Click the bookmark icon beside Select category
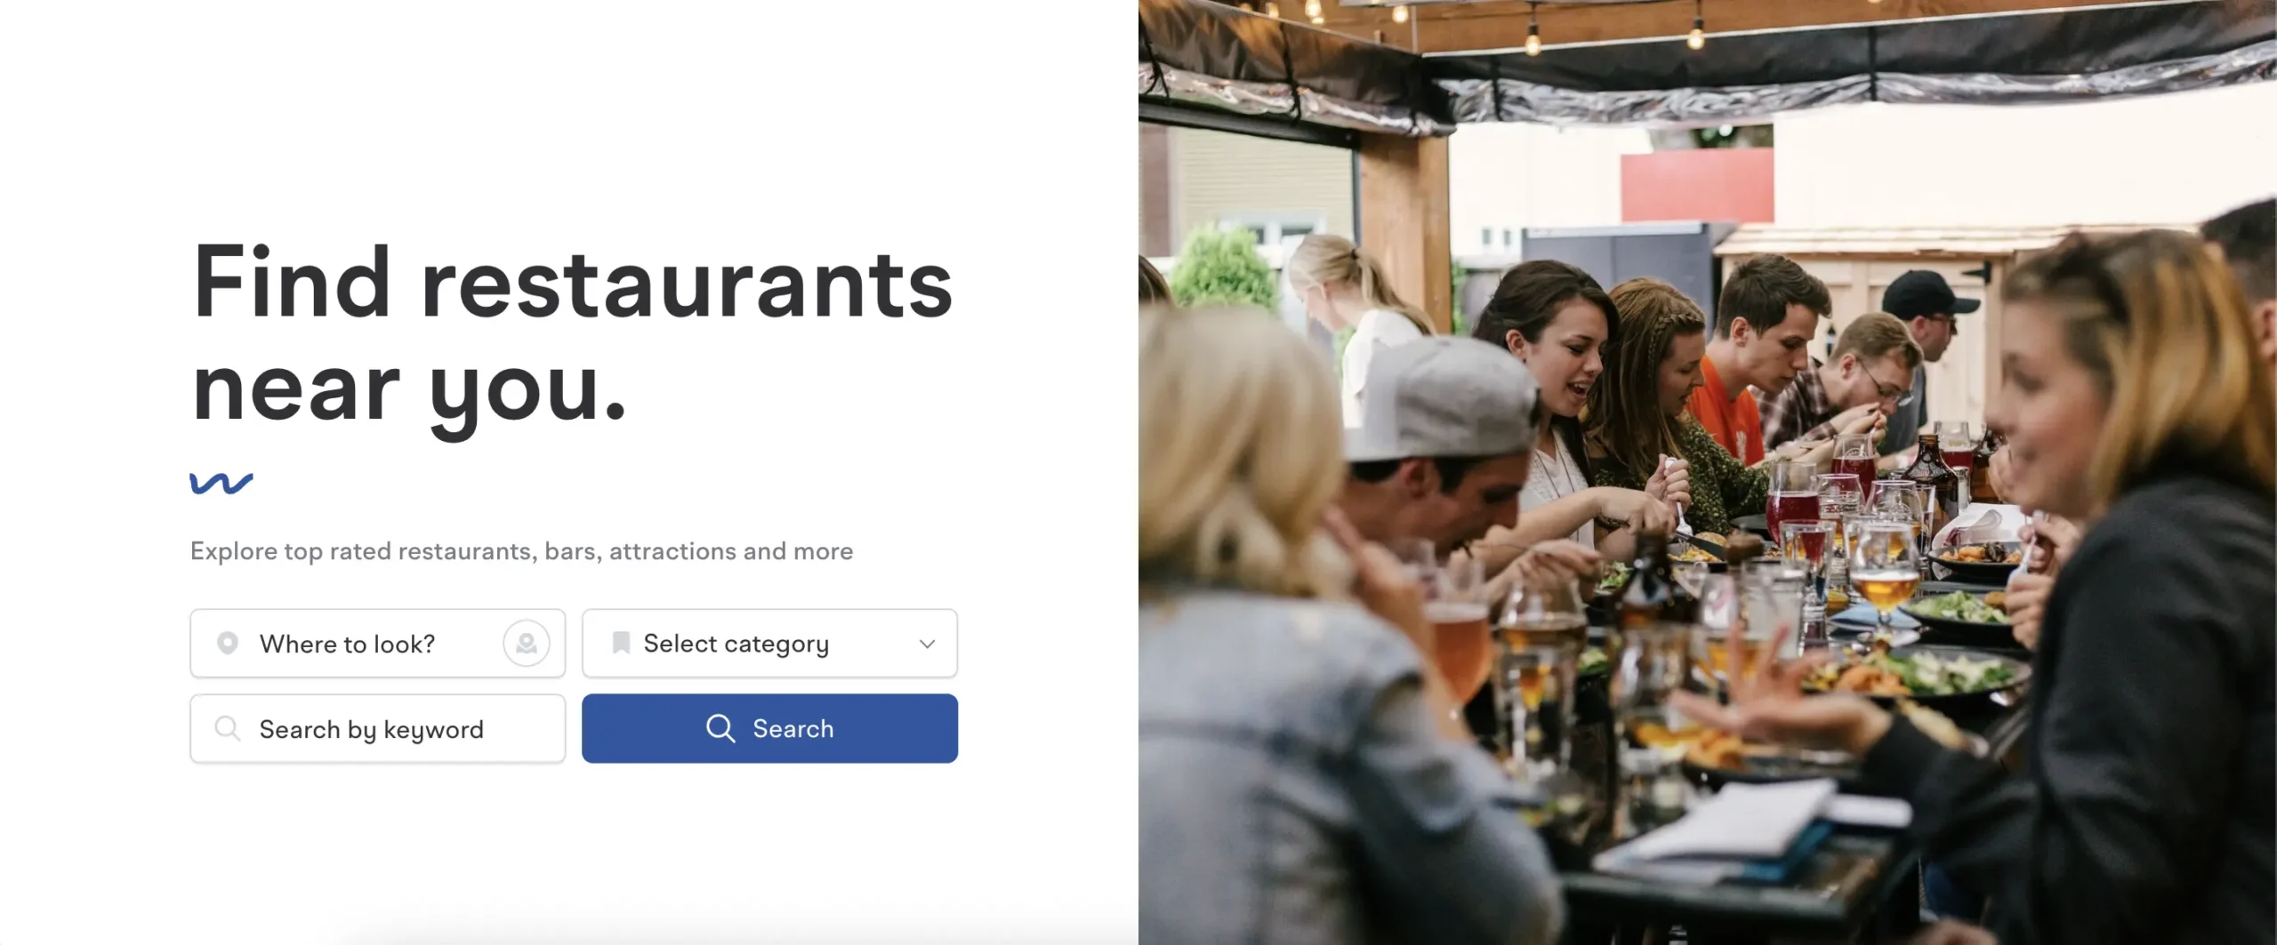Image resolution: width=2277 pixels, height=945 pixels. pos(621,643)
